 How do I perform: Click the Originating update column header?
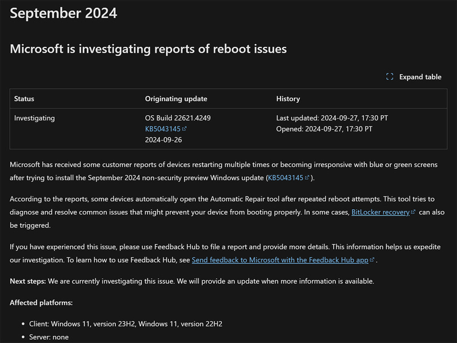[176, 98]
